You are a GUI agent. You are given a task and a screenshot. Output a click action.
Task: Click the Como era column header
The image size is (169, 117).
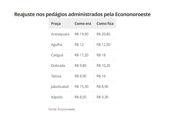(83, 24)
